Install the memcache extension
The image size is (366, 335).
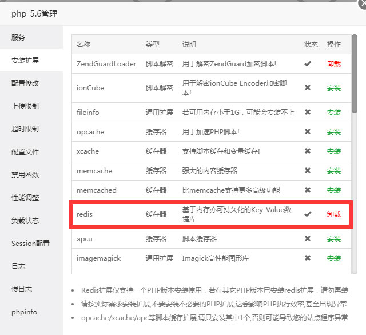click(333, 171)
